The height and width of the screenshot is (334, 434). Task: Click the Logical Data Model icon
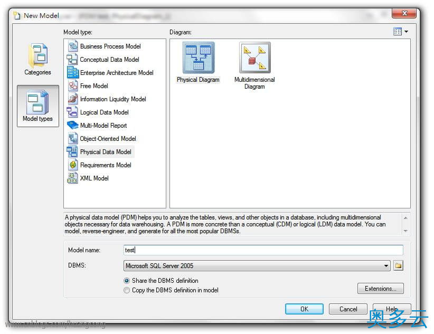click(x=72, y=112)
